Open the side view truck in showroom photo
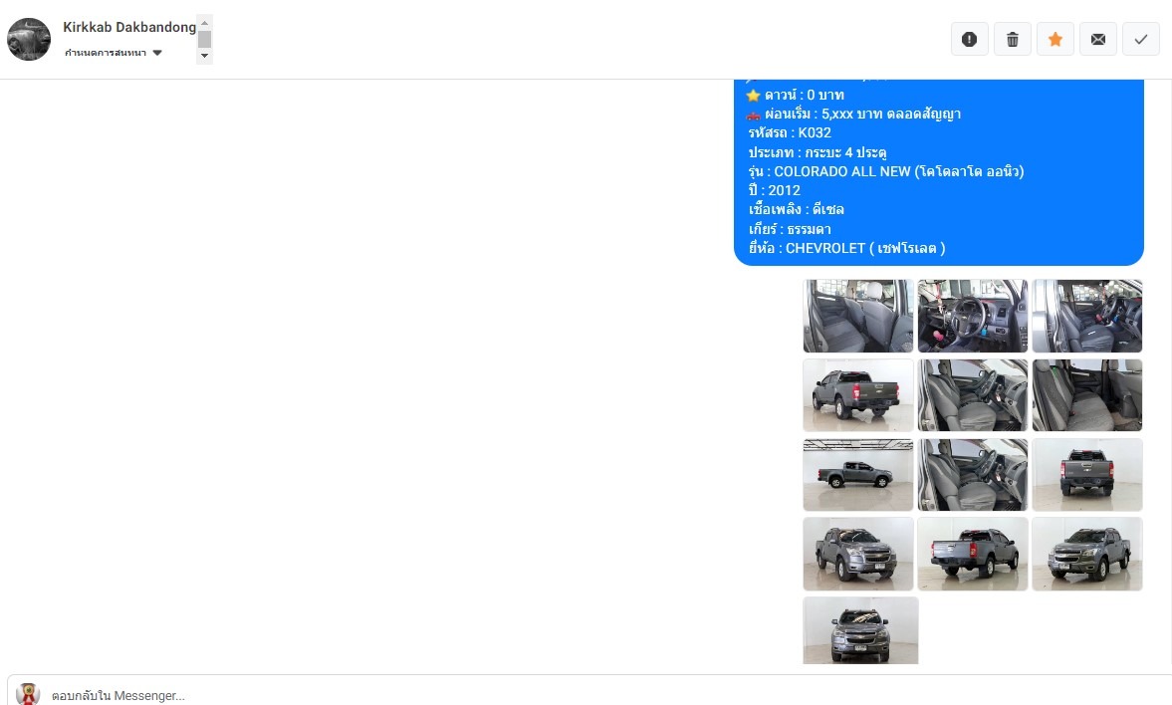This screenshot has width=1172, height=705. (858, 475)
